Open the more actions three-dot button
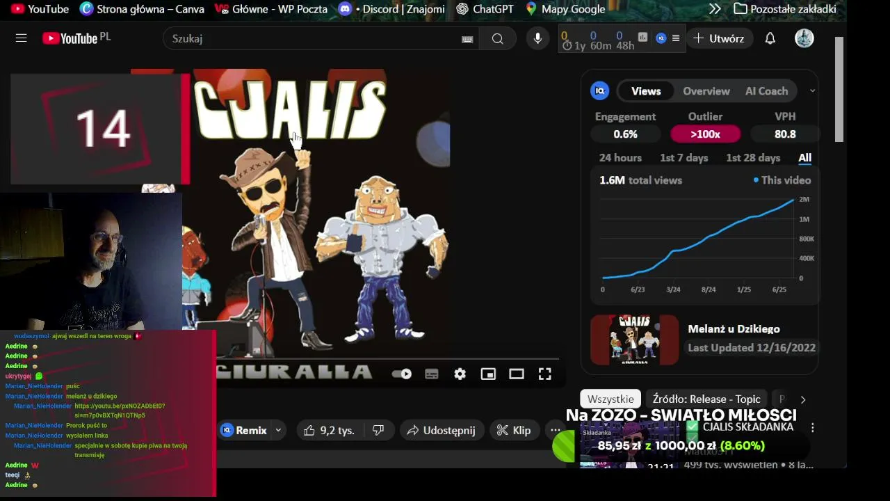The image size is (890, 501). [x=554, y=431]
